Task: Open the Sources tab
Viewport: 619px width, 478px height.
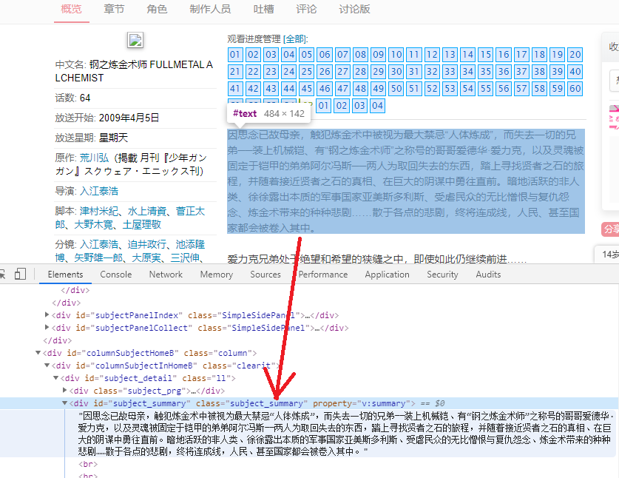Action: pyautogui.click(x=265, y=275)
